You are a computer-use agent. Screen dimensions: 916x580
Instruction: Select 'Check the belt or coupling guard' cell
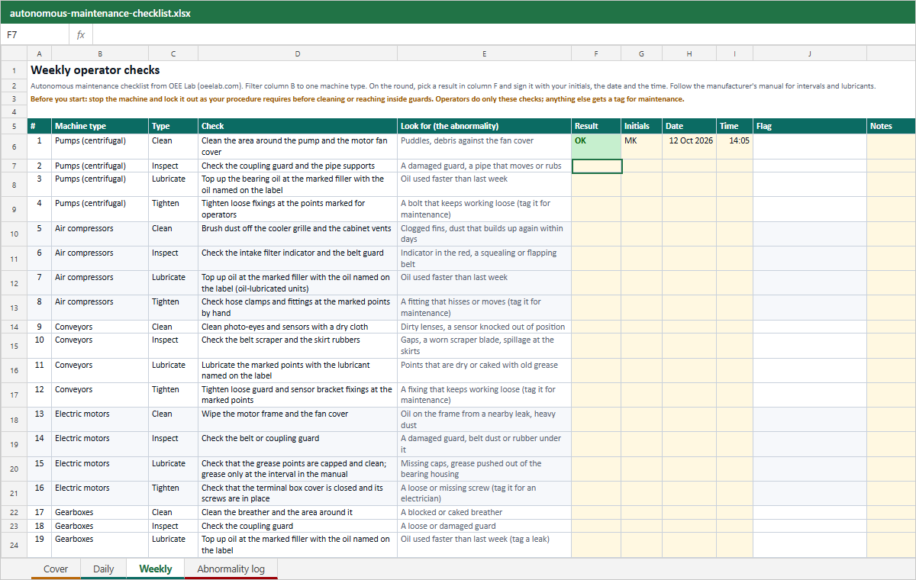point(298,444)
